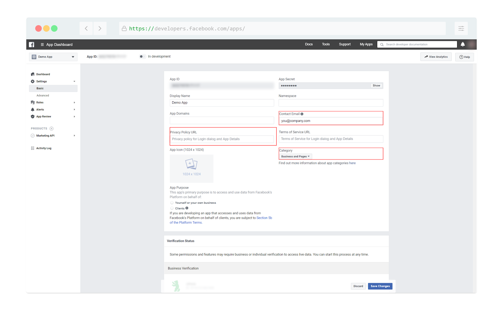503x310 pixels.
Task: Show the App Secret
Action: click(376, 86)
